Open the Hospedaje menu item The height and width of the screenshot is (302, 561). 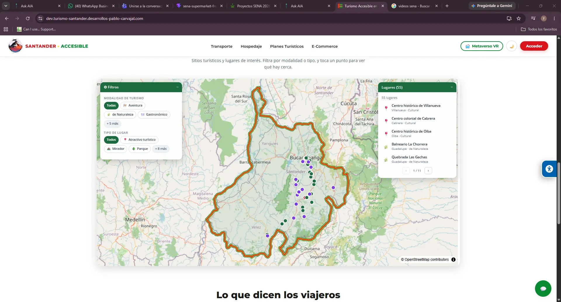tap(251, 46)
